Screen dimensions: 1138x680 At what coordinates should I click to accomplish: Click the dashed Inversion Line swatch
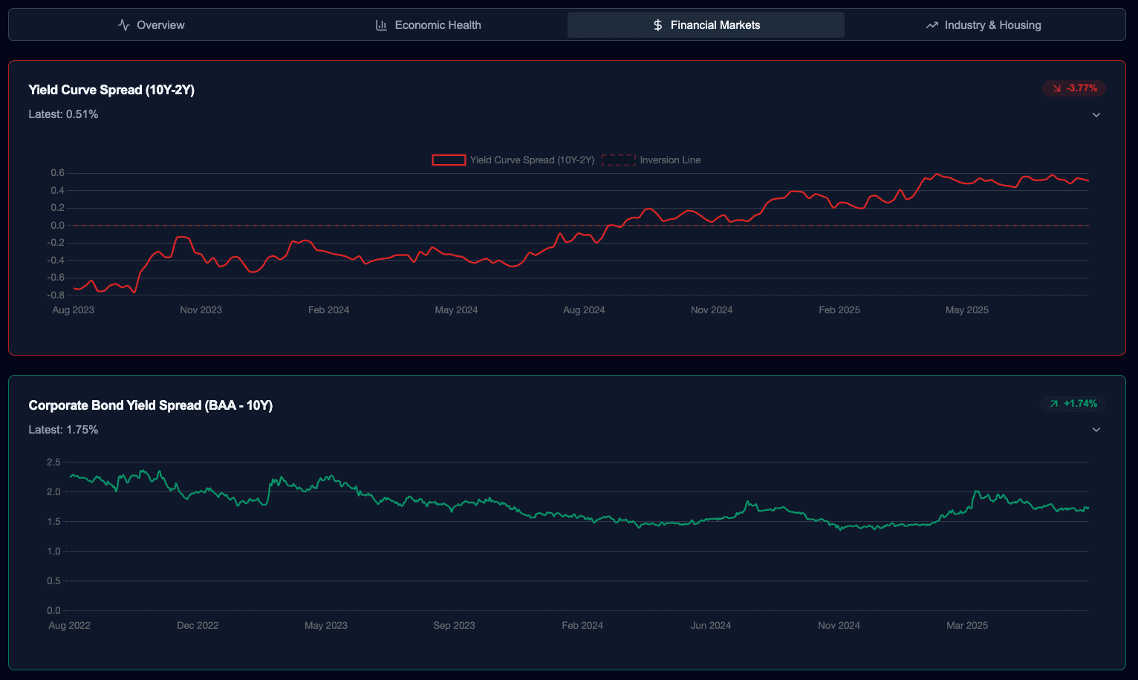click(618, 160)
